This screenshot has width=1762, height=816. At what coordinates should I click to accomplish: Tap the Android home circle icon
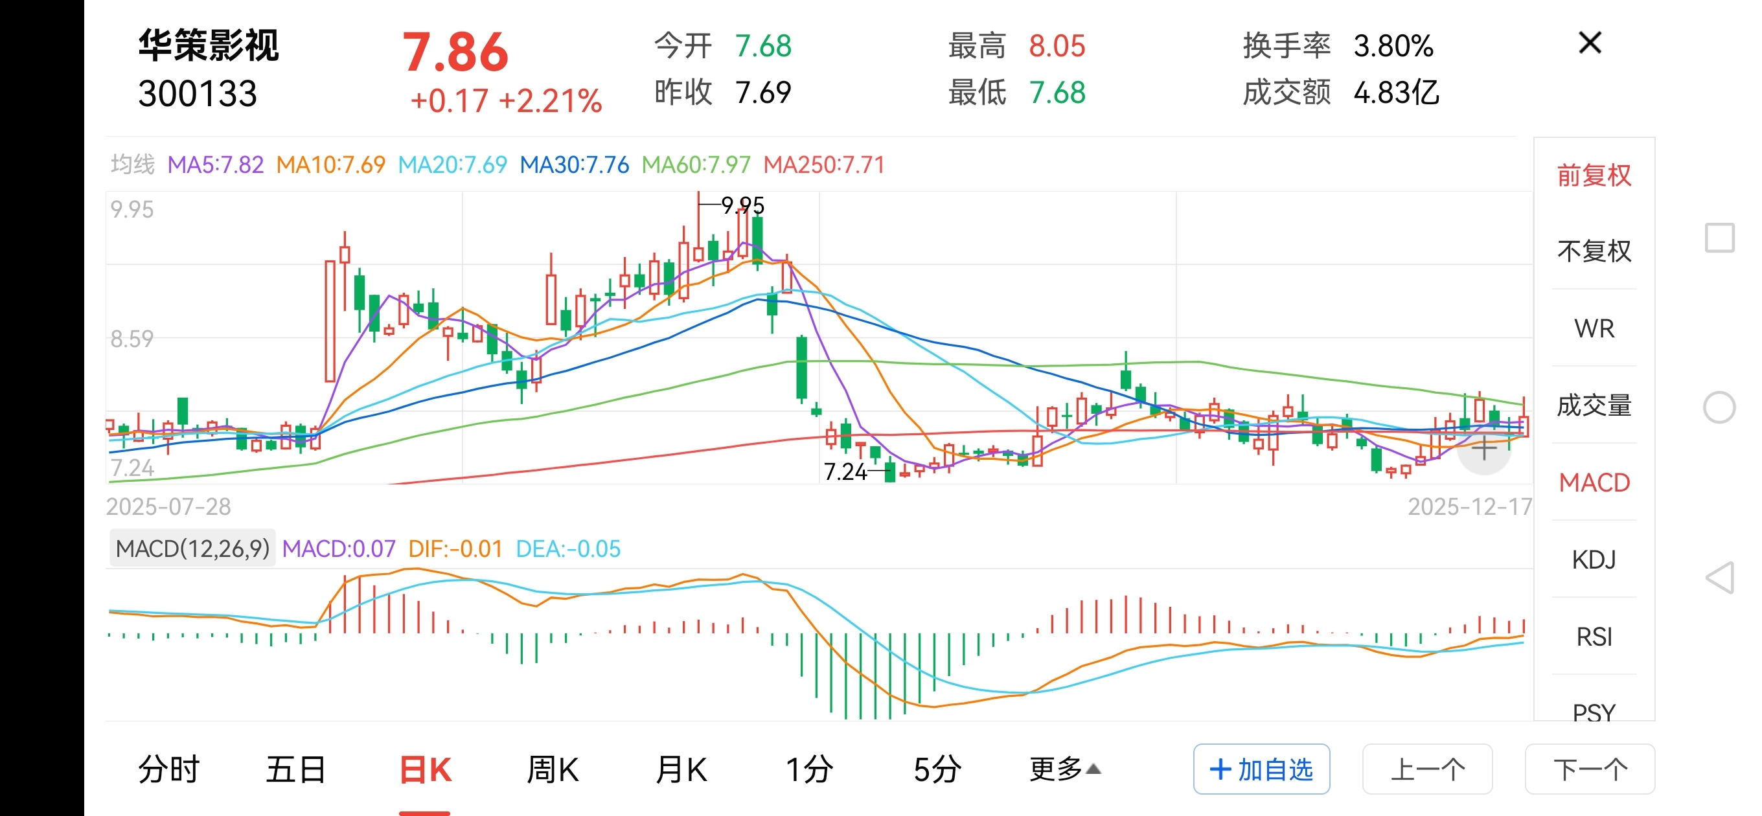(x=1719, y=407)
